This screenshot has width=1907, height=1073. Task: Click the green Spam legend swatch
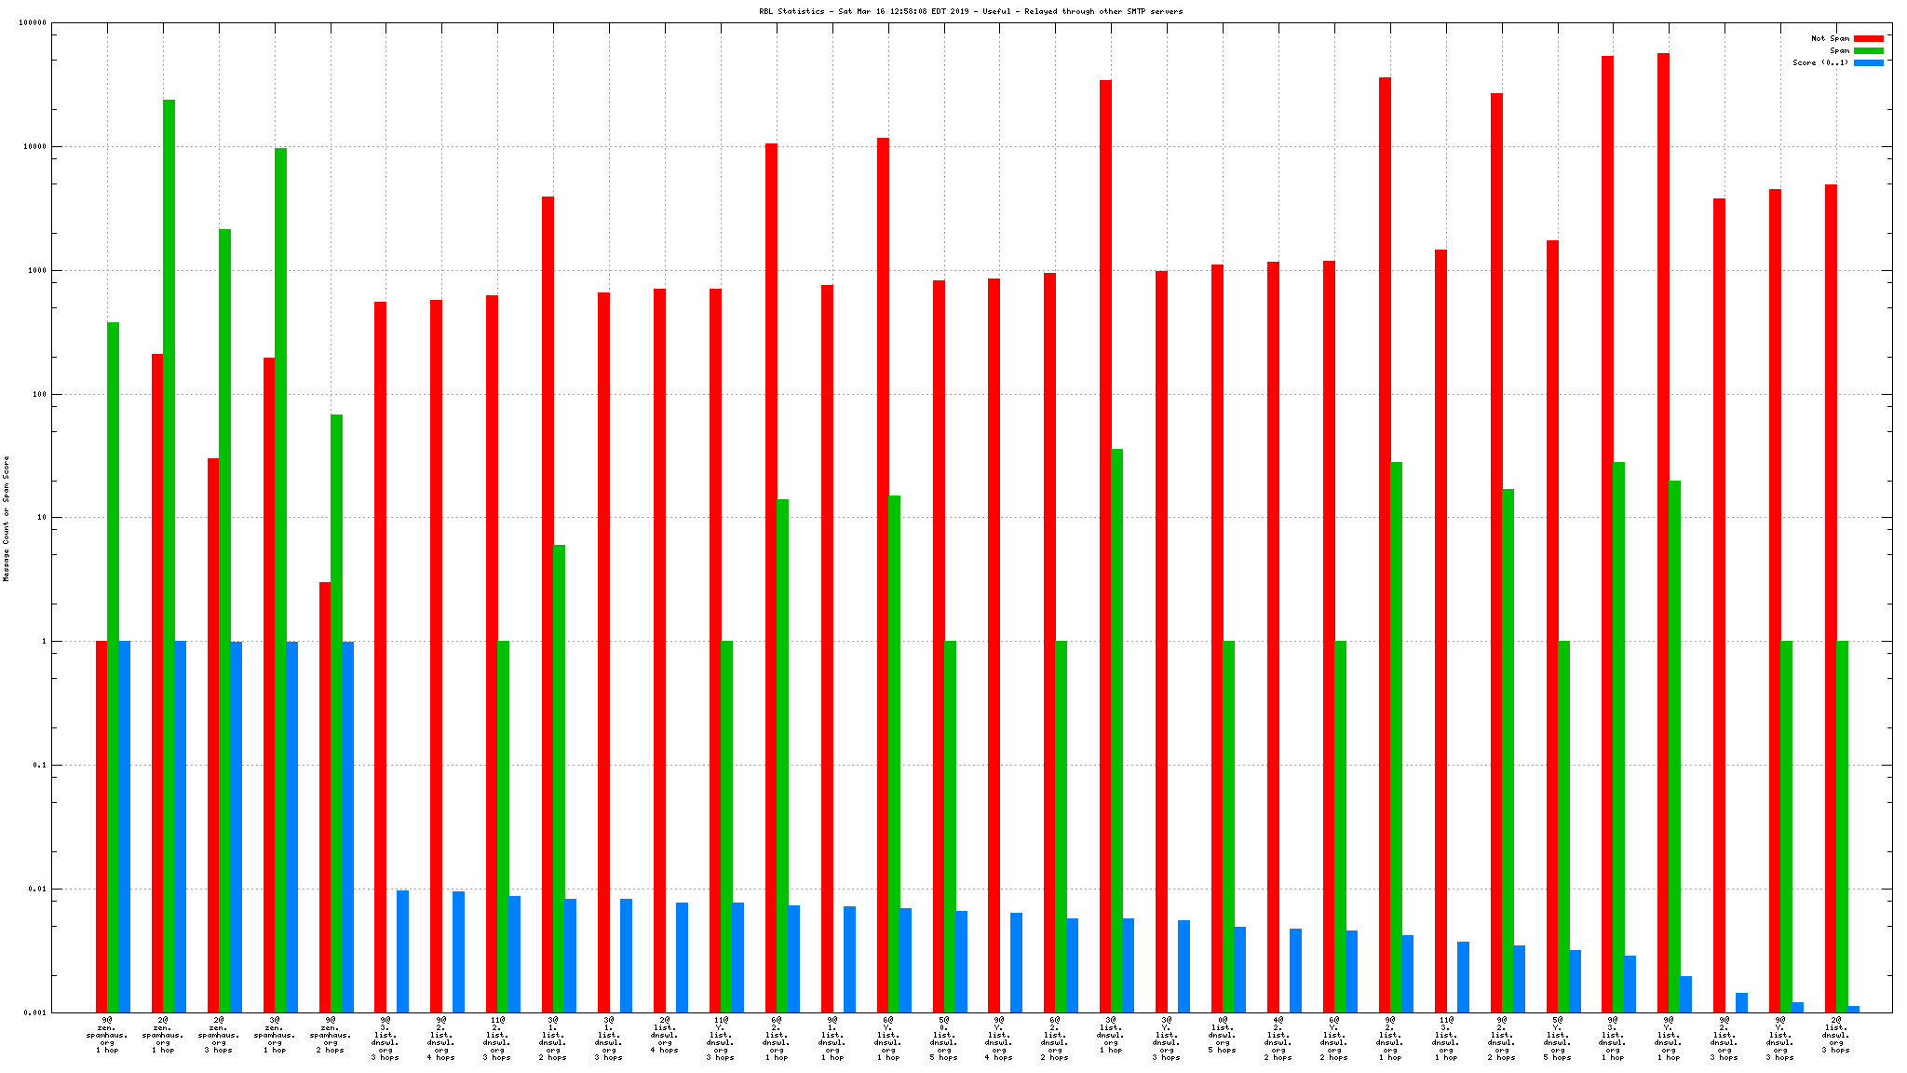click(x=1868, y=50)
